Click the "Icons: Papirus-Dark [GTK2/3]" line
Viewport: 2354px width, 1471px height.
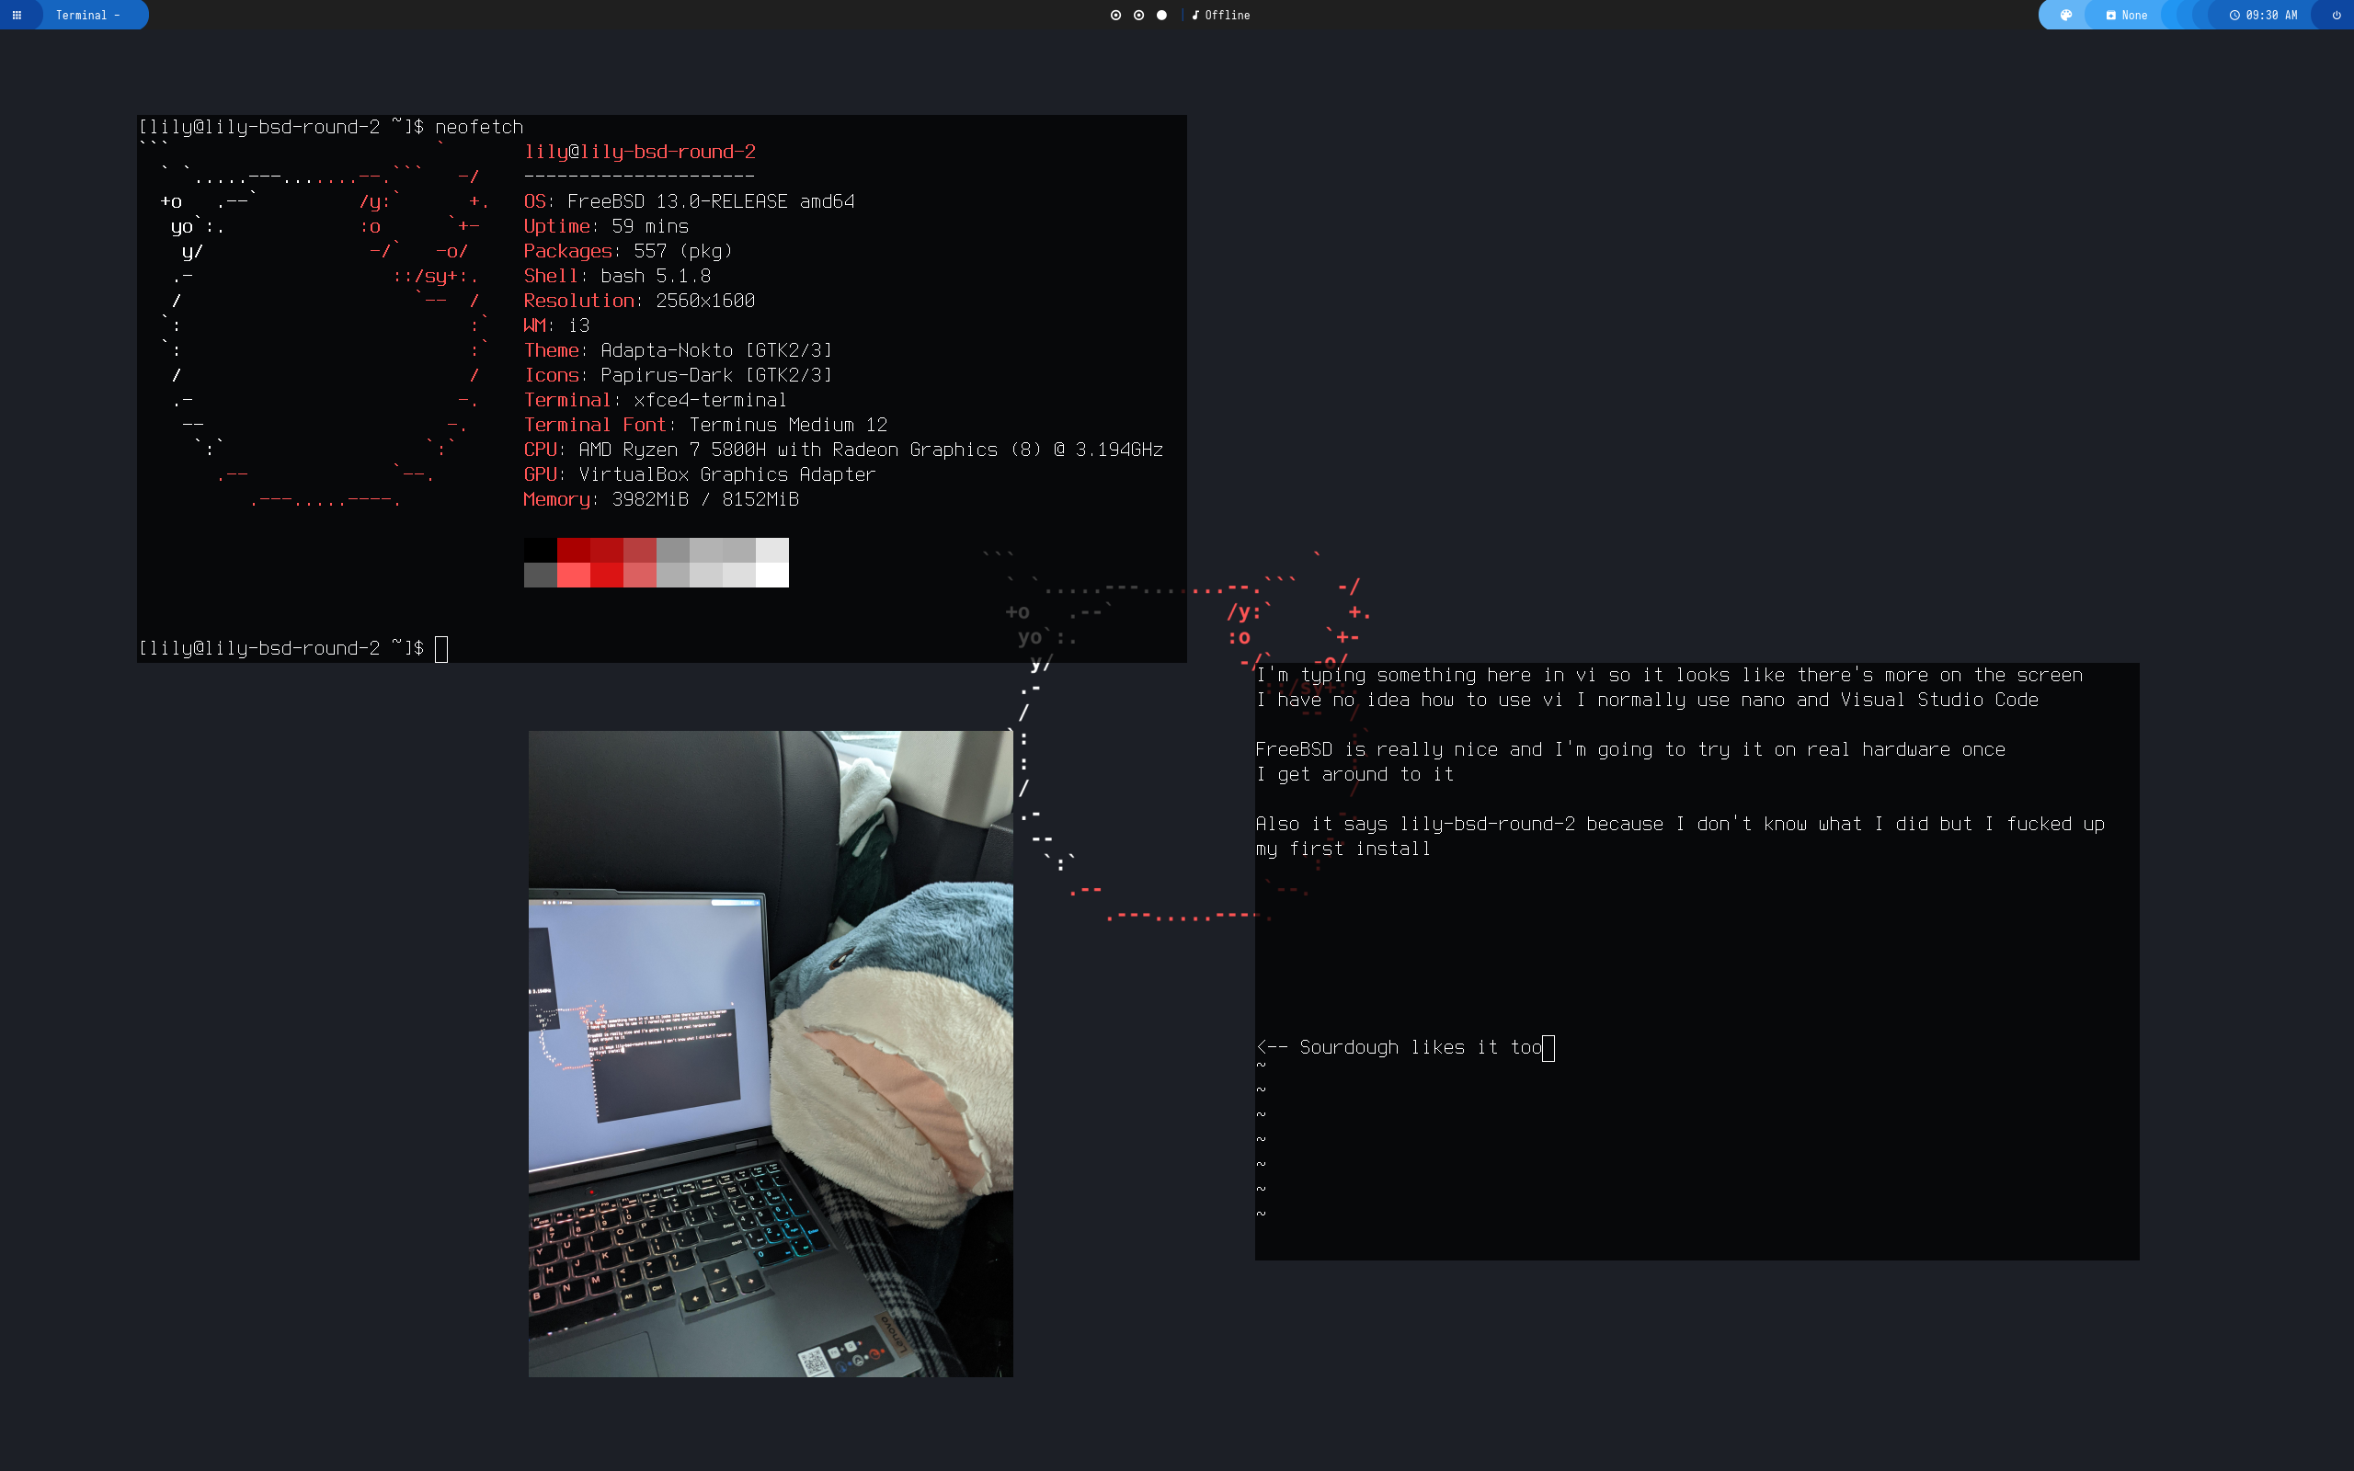[x=678, y=375]
